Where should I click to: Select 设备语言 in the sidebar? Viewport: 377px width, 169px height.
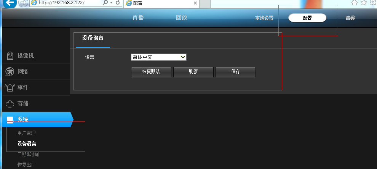click(27, 144)
